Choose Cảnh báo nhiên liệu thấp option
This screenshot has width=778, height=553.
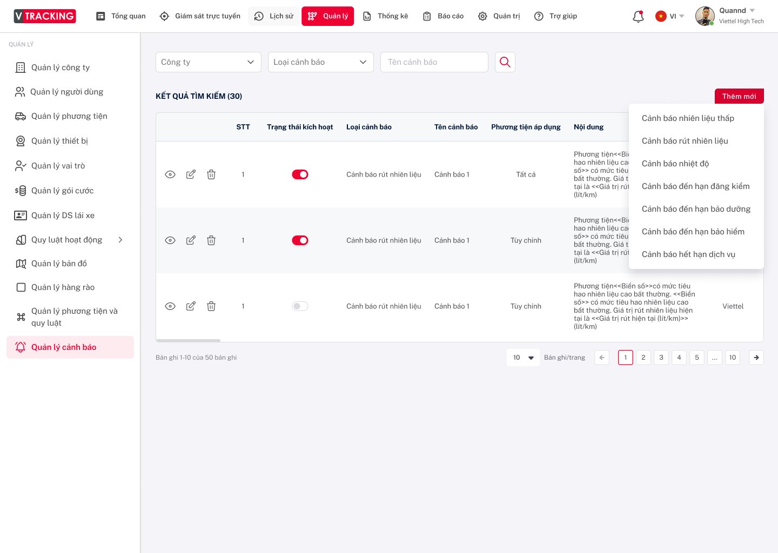click(696, 118)
